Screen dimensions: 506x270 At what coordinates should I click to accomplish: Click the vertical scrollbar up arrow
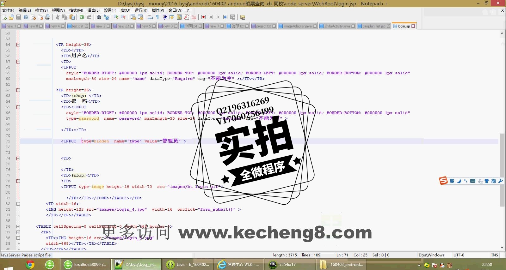[x=502, y=33]
